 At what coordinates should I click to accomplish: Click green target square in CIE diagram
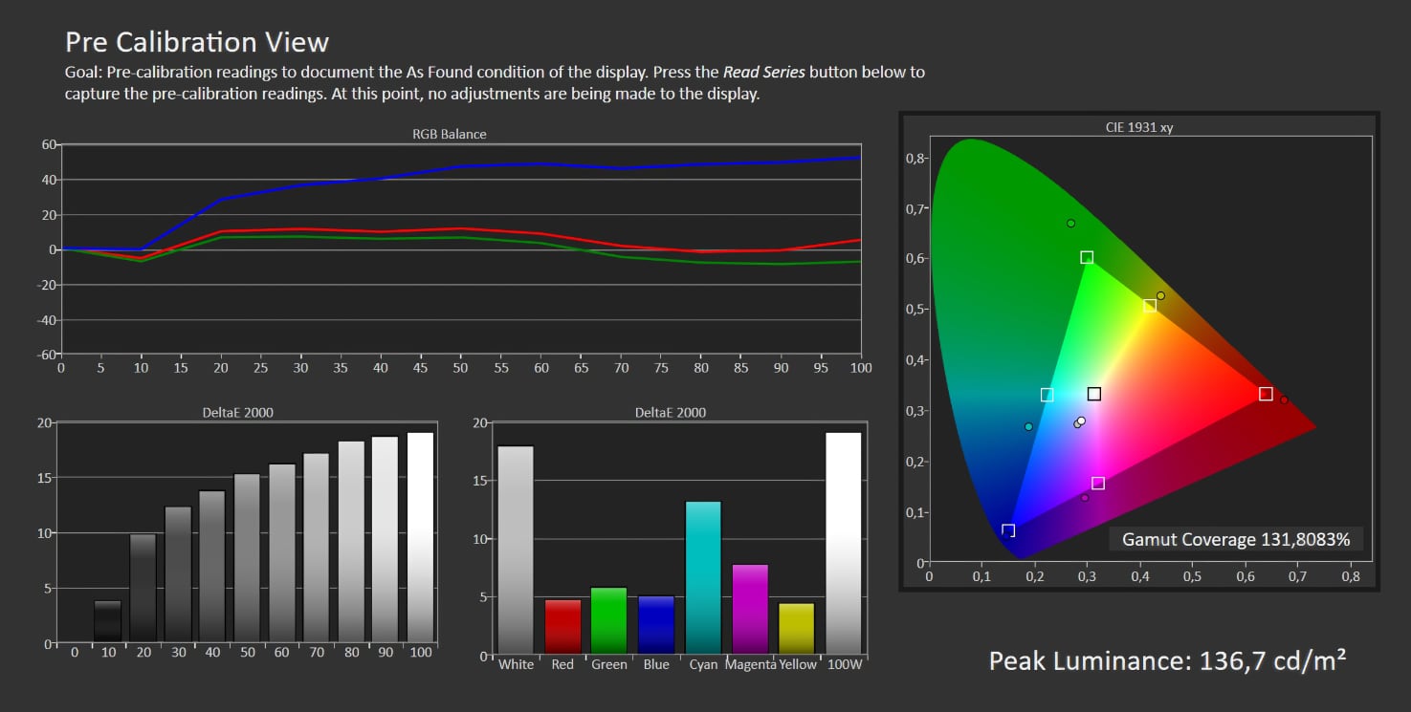pos(1087,257)
